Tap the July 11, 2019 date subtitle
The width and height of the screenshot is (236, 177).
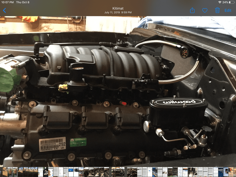(118, 12)
